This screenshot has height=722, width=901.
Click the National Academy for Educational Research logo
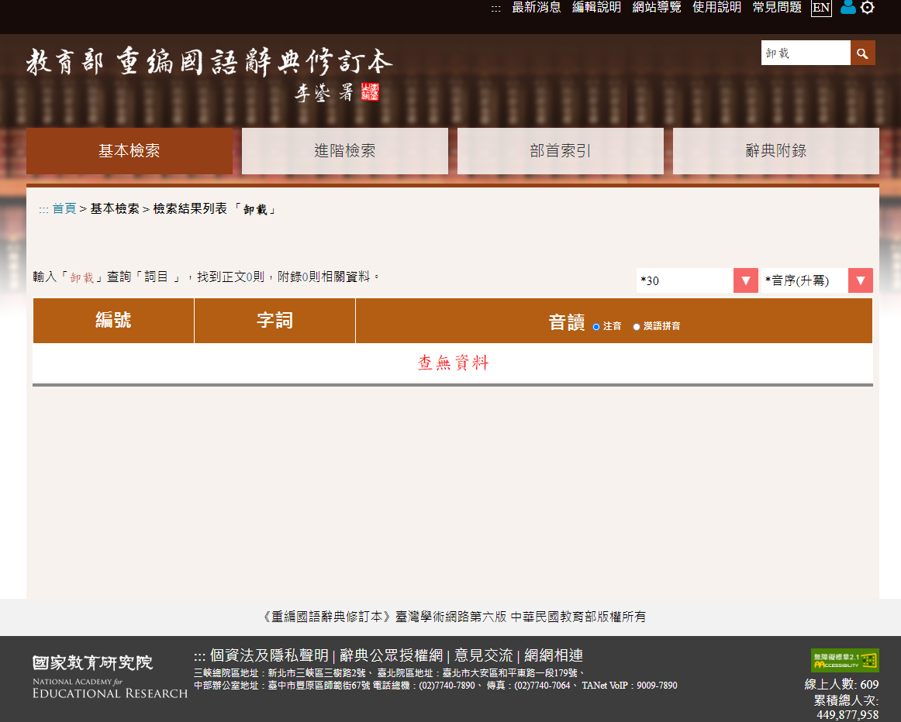110,677
